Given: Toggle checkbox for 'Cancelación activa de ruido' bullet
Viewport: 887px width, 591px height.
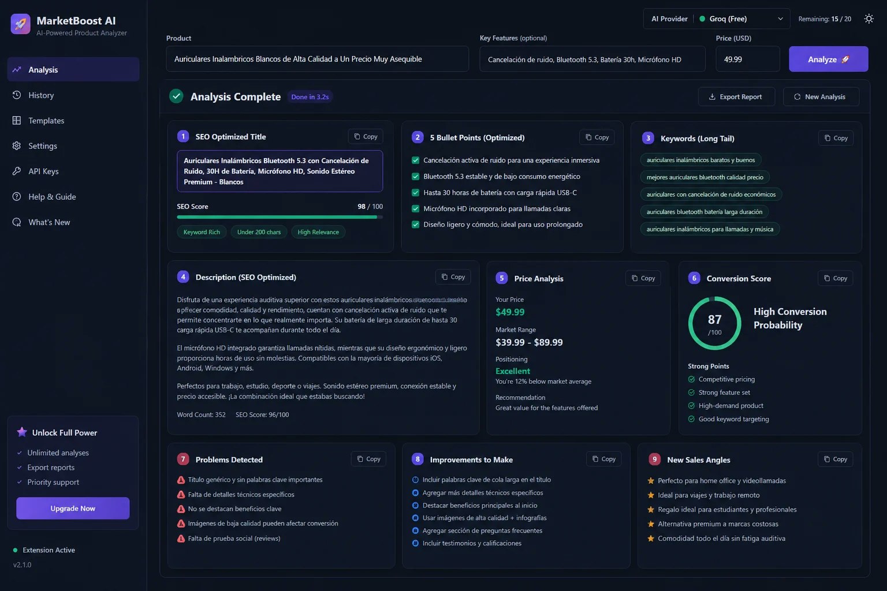Looking at the screenshot, I should [415, 160].
